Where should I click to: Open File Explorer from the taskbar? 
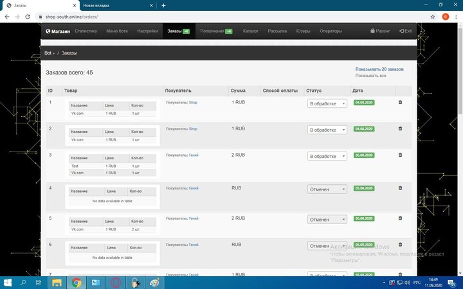pos(57,282)
